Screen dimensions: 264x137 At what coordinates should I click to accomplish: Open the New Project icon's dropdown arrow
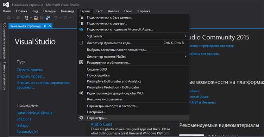(x=31, y=18)
